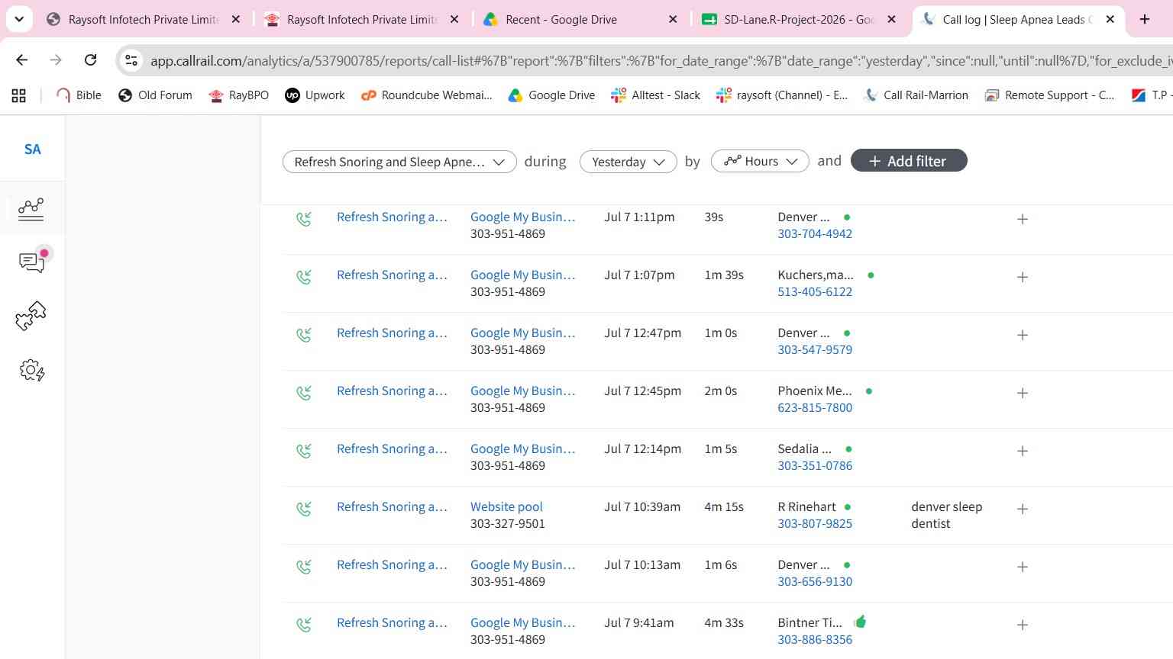Open the Website pool source link
1173x659 pixels.
pos(506,506)
